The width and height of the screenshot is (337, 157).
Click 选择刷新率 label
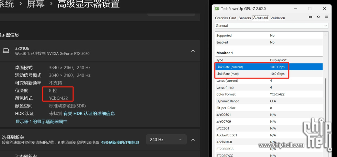[13, 137]
